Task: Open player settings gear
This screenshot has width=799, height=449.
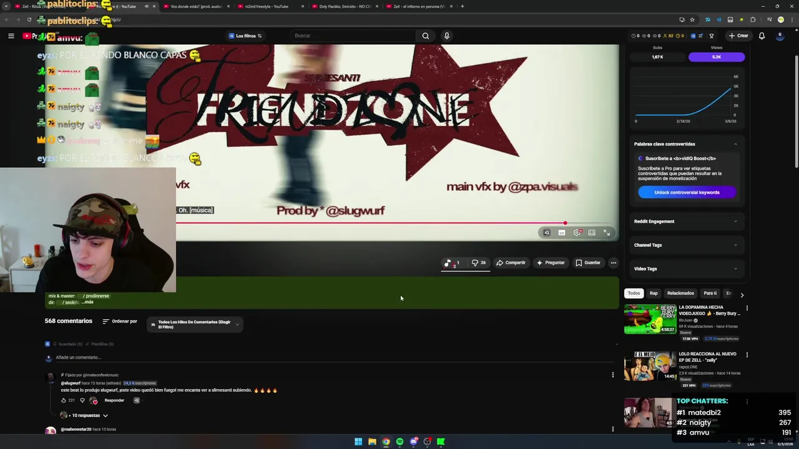Action: pos(577,233)
